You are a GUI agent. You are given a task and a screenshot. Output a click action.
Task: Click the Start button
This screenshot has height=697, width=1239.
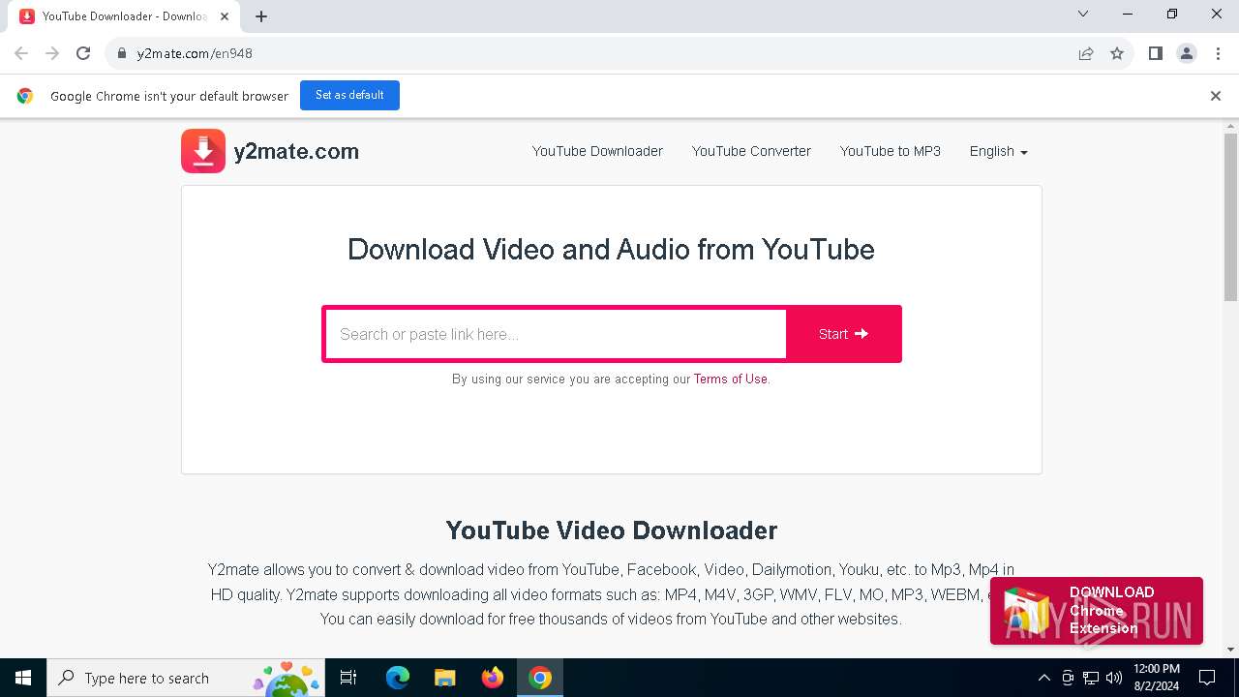click(844, 334)
